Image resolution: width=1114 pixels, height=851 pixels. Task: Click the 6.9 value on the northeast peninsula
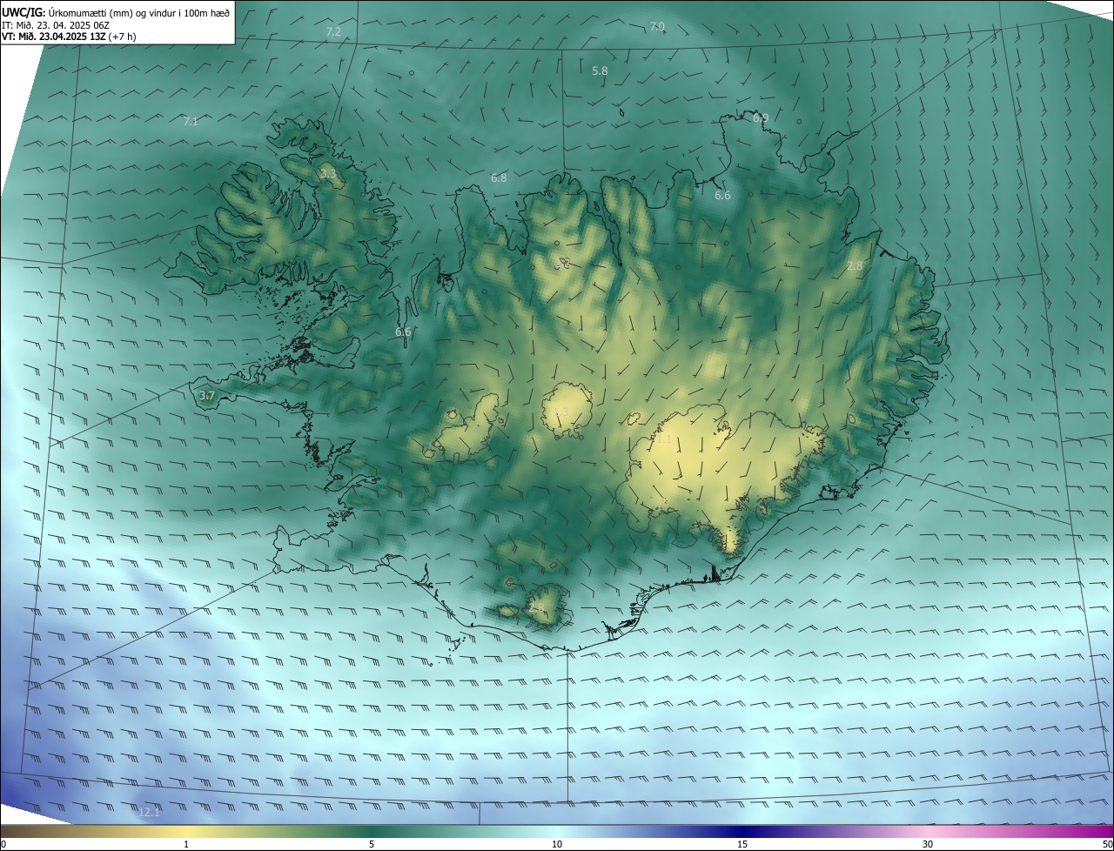(x=761, y=117)
